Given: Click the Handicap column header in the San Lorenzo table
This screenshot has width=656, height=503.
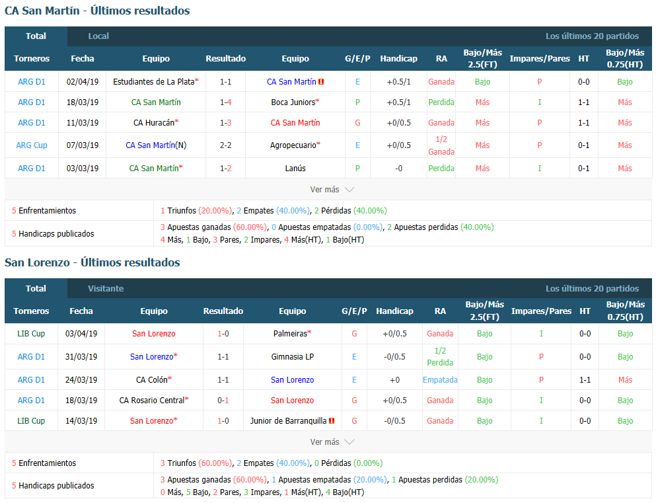Looking at the screenshot, I should (x=394, y=311).
